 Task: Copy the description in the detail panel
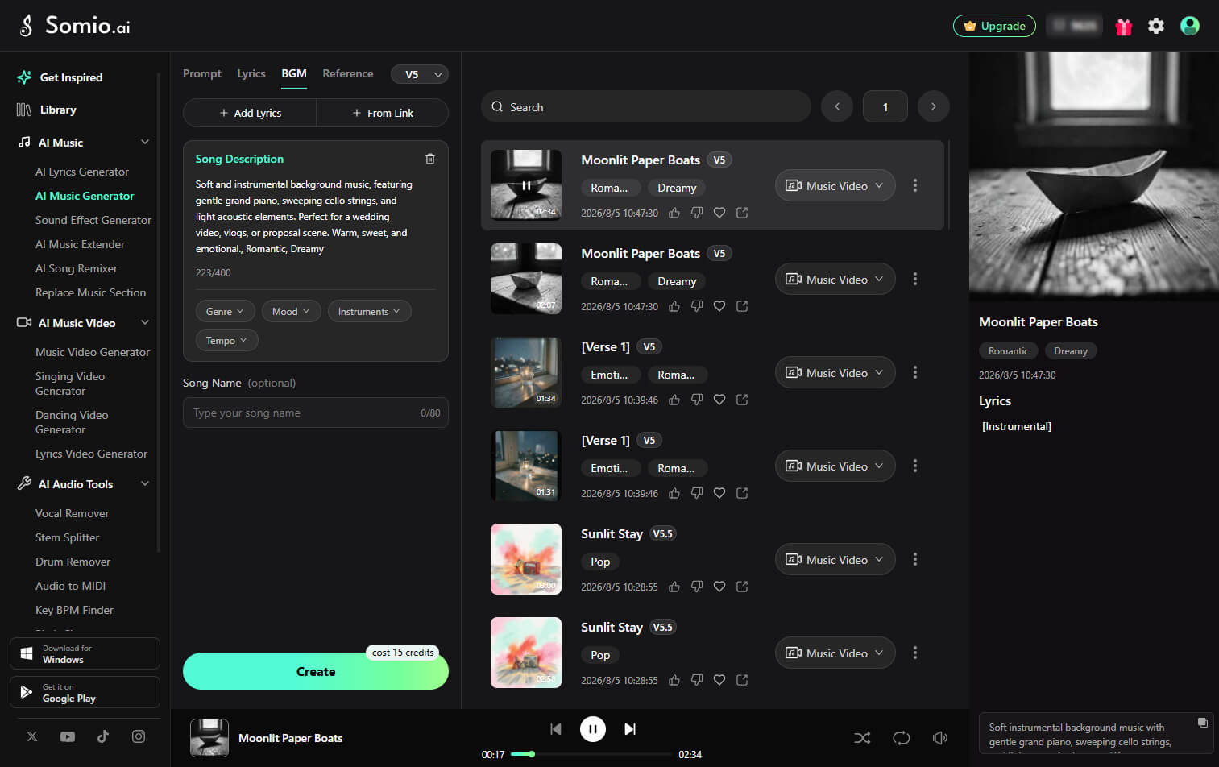click(x=1202, y=723)
